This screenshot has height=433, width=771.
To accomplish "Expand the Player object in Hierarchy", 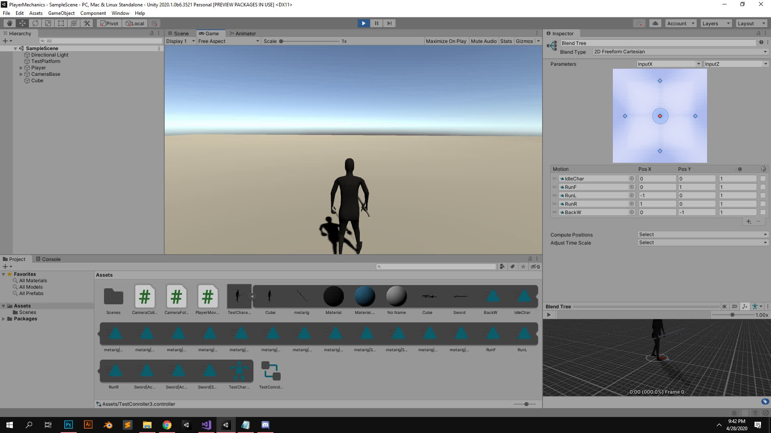I will 21,68.
